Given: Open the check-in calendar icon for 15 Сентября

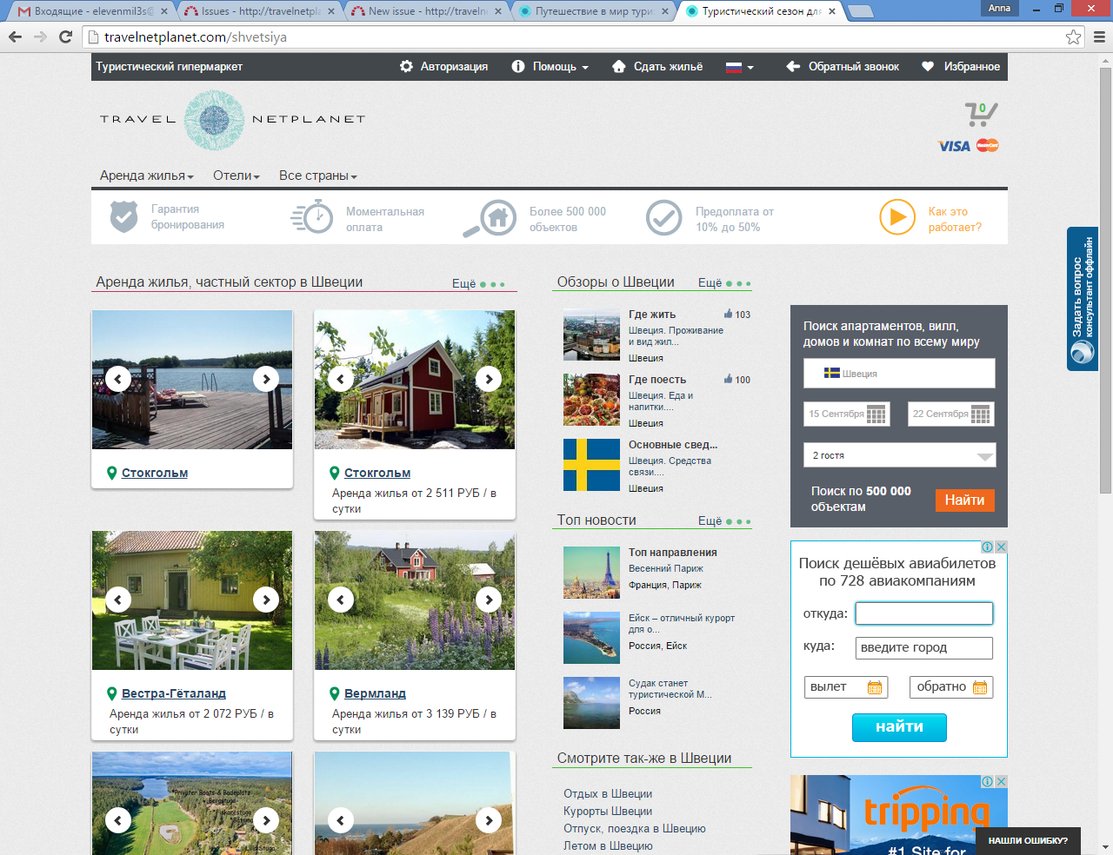Looking at the screenshot, I should click(x=876, y=414).
